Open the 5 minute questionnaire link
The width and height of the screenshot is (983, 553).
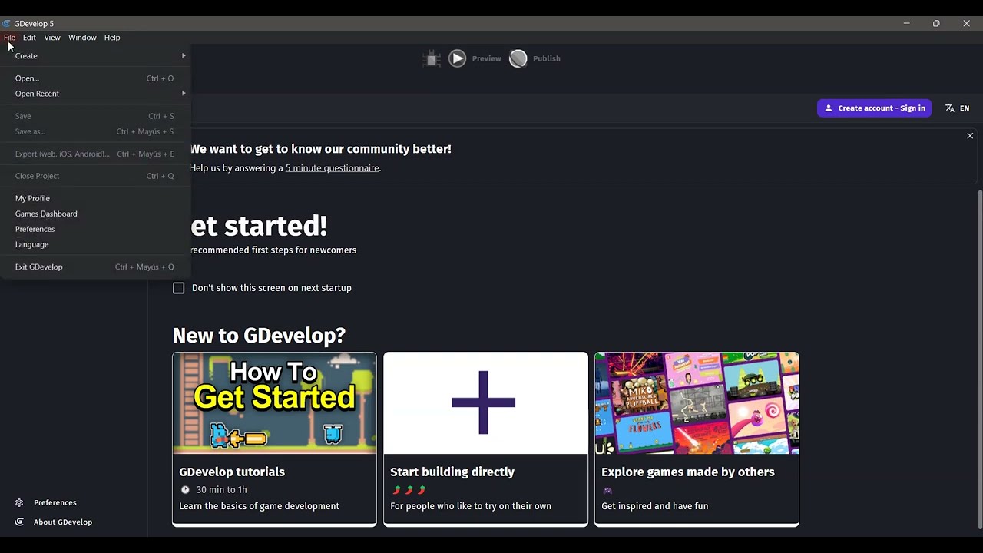(332, 167)
